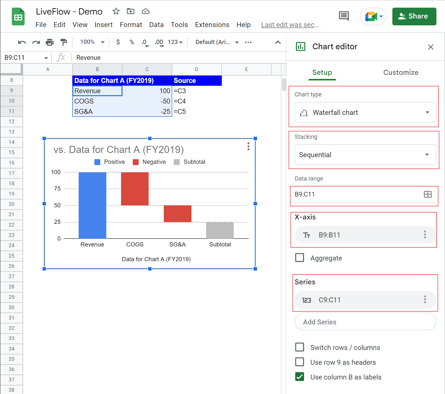Click the Series C9:C11 range chip
Screen dimensions: 445x394
(365, 300)
